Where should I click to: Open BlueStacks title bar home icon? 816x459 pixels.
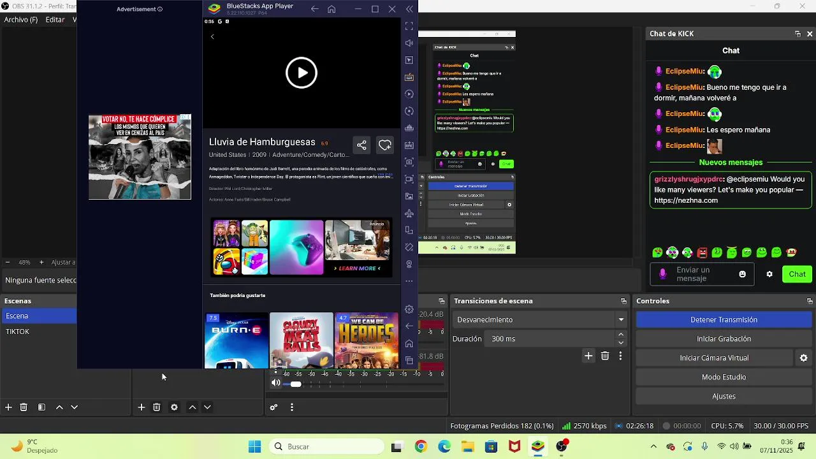pyautogui.click(x=331, y=9)
